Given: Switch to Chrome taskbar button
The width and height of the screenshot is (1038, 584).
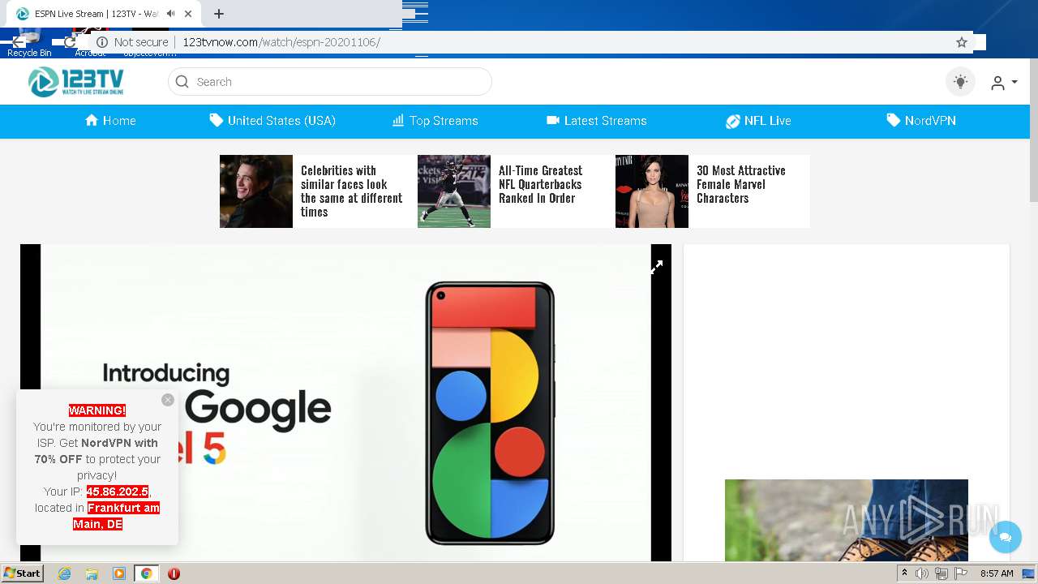Looking at the screenshot, I should tap(146, 573).
